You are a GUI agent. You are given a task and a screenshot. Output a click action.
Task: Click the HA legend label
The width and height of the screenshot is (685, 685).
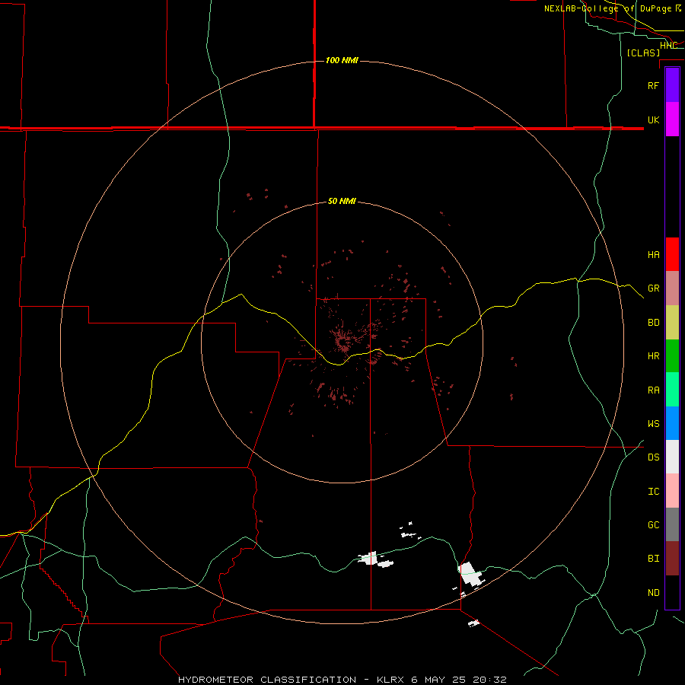653,254
